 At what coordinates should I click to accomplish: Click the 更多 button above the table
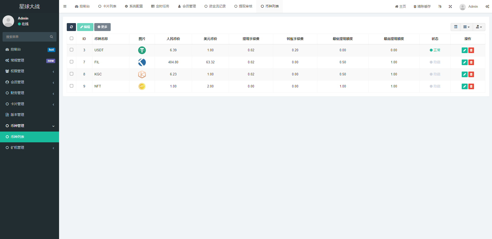pyautogui.click(x=102, y=27)
